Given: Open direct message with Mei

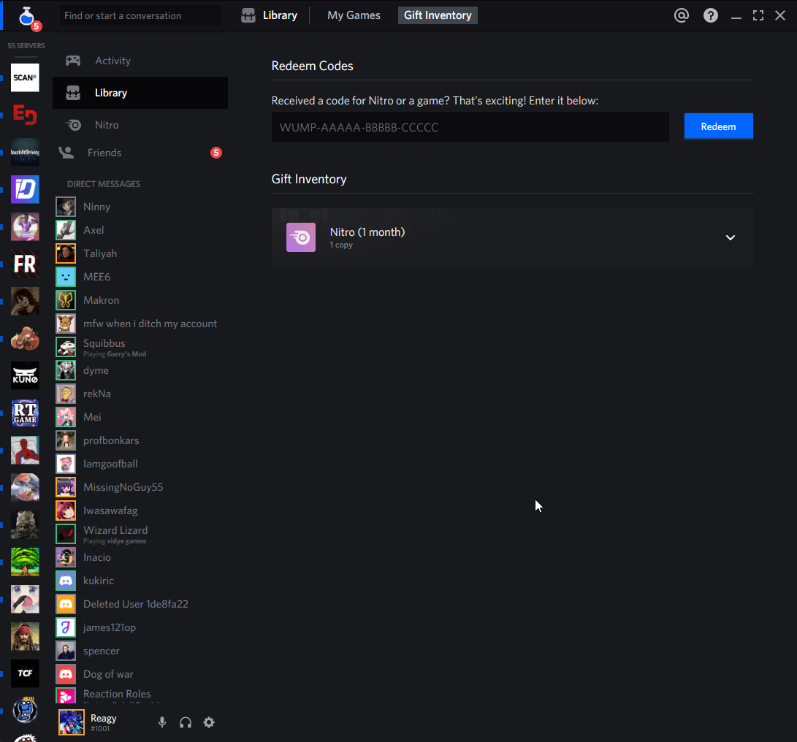Looking at the screenshot, I should pos(140,417).
